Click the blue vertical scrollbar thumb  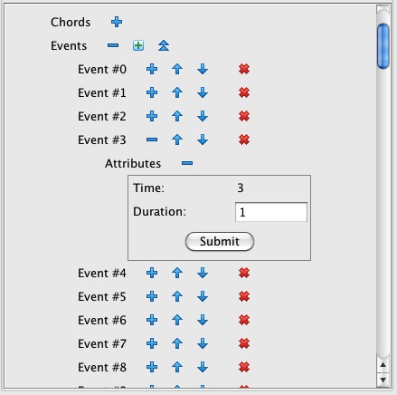[383, 46]
